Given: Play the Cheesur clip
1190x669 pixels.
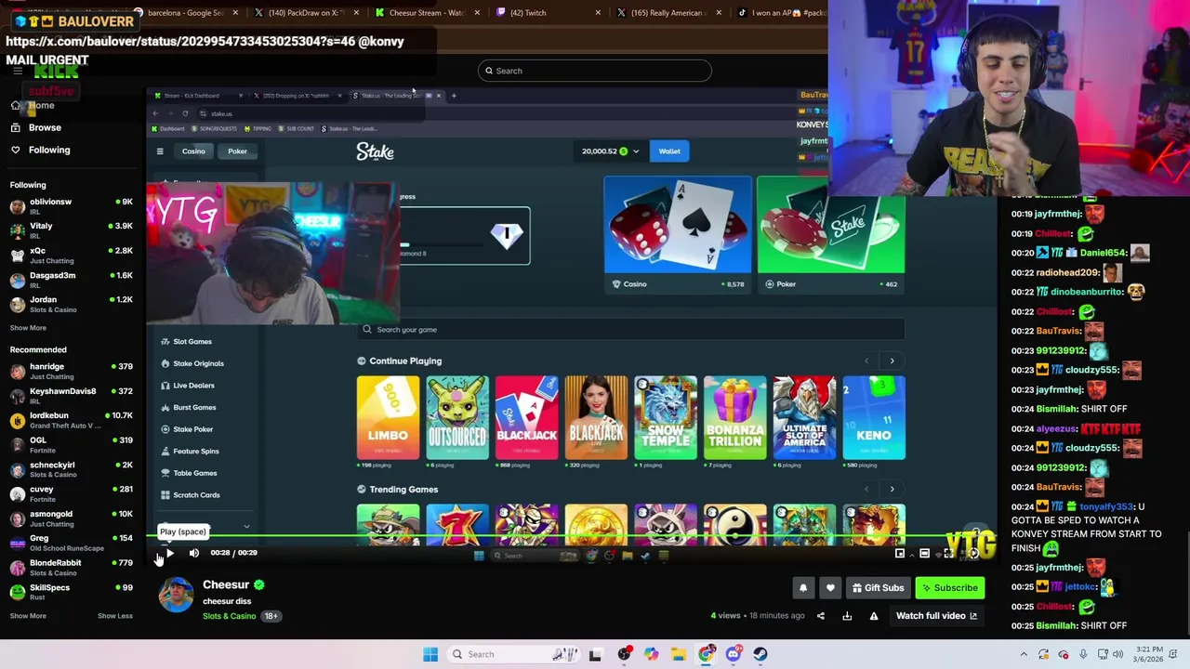Looking at the screenshot, I should click(169, 553).
